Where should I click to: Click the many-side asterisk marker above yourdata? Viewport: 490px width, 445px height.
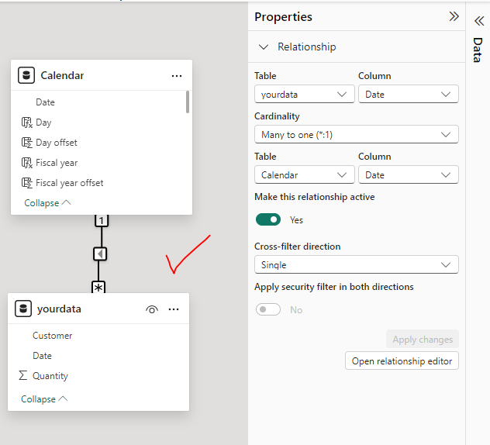click(x=98, y=287)
